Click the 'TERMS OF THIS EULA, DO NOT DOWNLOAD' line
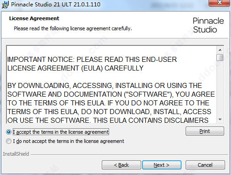 109,112
